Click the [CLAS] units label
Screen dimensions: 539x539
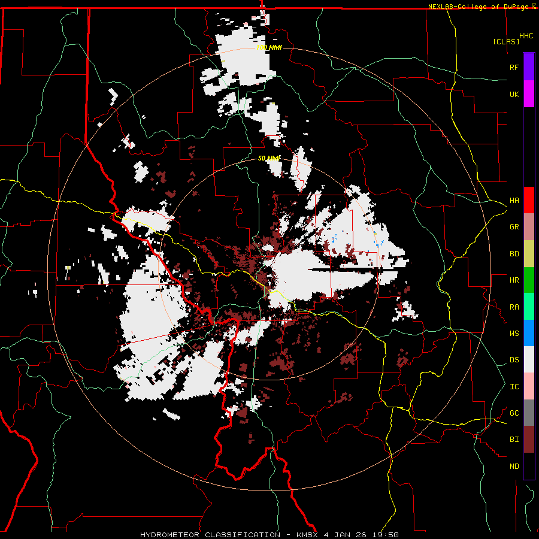(x=506, y=42)
